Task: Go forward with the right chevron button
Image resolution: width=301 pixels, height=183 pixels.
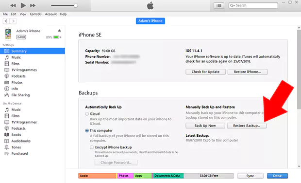Action: 13,21
